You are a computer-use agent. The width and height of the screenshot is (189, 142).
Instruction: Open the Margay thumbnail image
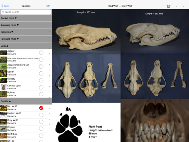coord(3,80)
